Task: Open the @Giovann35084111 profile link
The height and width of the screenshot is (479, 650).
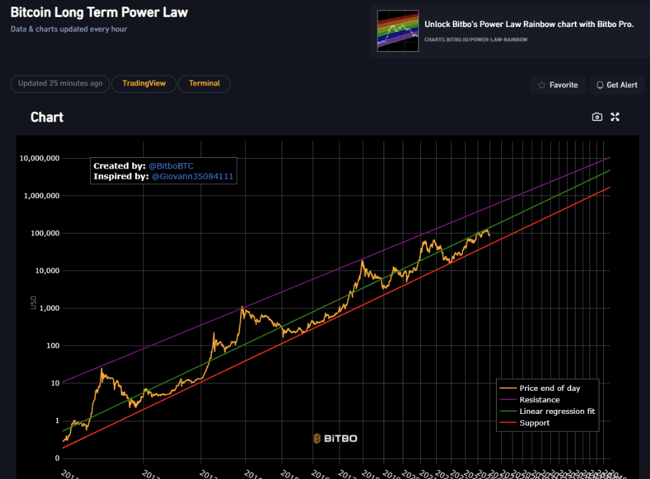Action: 191,176
